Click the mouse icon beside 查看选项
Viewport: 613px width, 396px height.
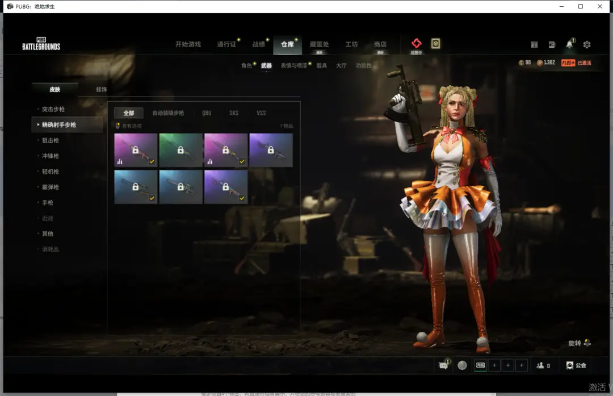(117, 126)
